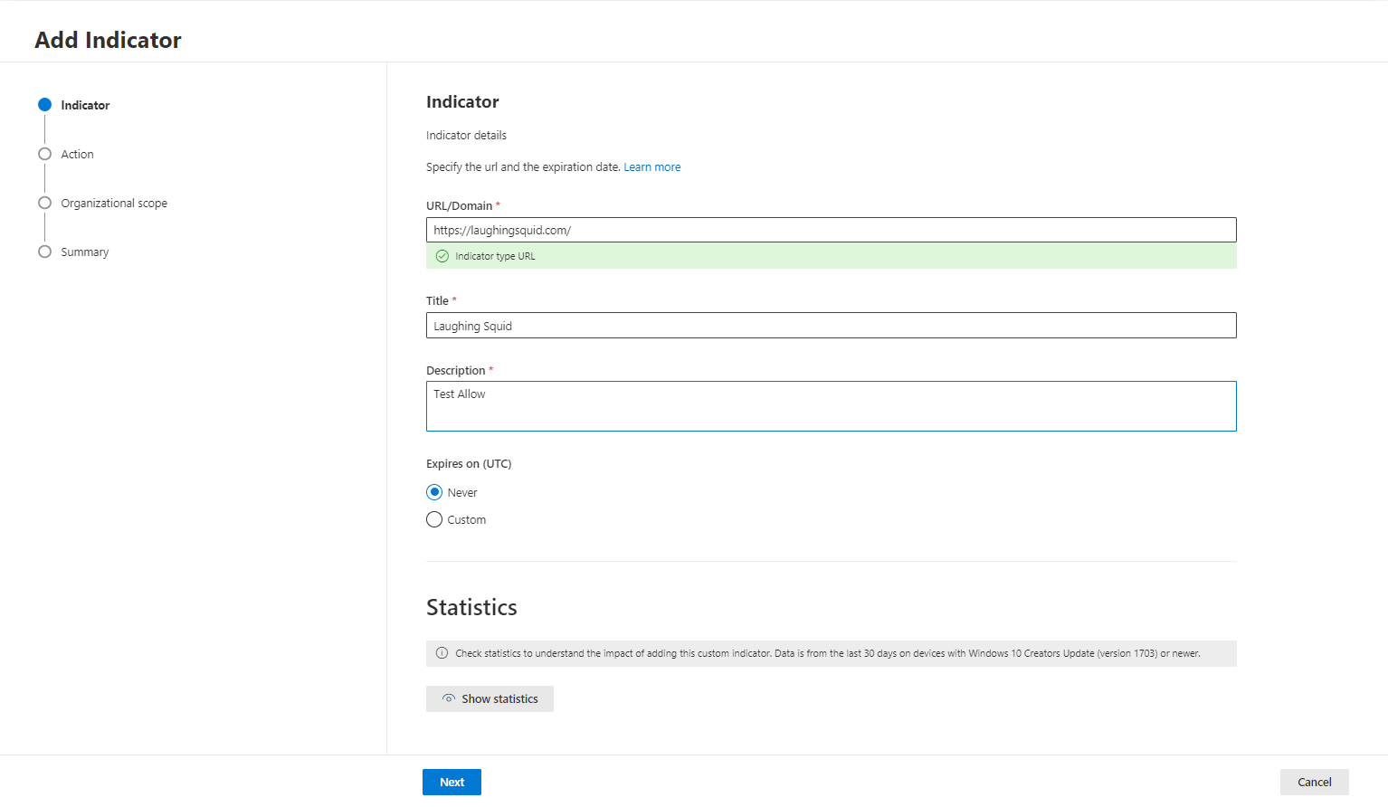Open the Learn more link
This screenshot has width=1388, height=807.
click(x=651, y=166)
